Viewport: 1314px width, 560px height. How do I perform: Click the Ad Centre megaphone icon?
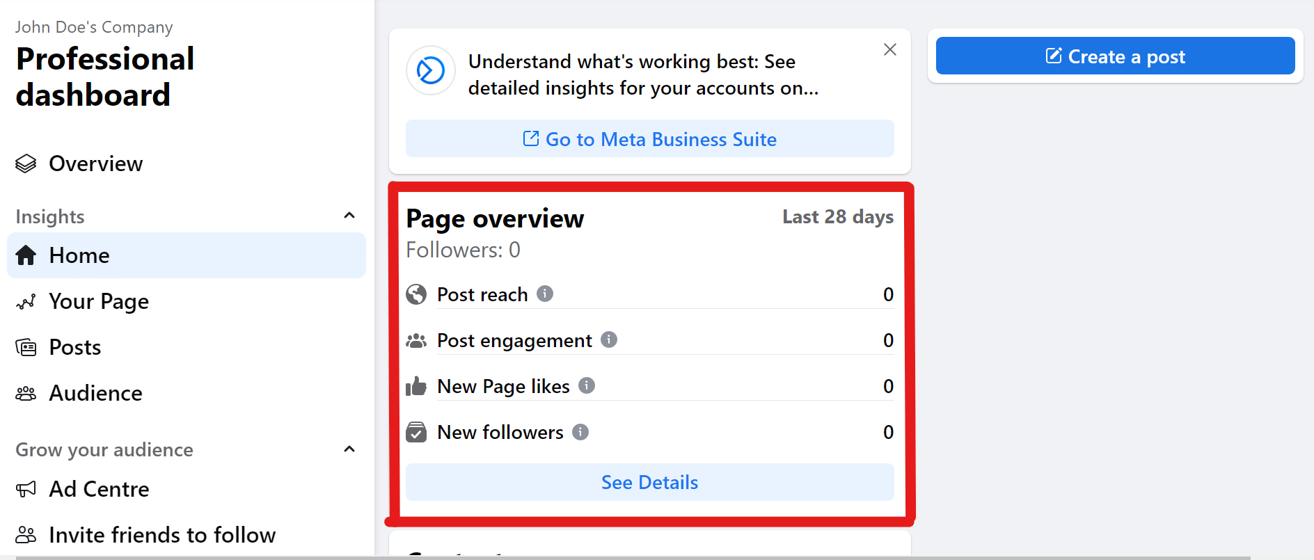tap(26, 489)
